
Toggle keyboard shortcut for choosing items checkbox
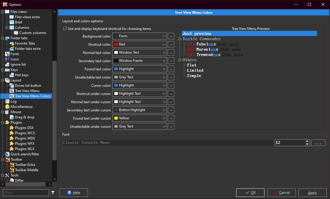65,29
